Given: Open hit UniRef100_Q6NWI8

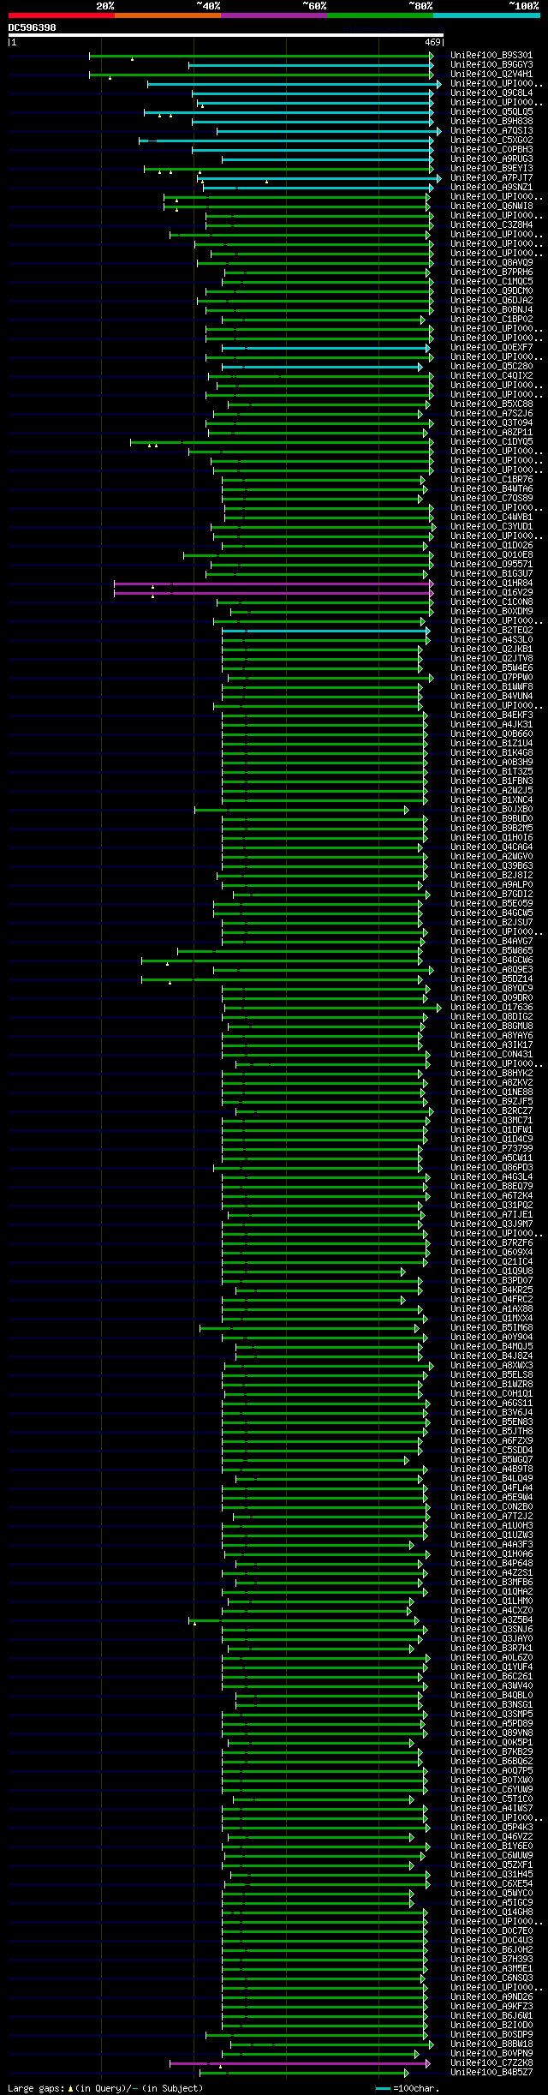Looking at the screenshot, I should [x=491, y=207].
